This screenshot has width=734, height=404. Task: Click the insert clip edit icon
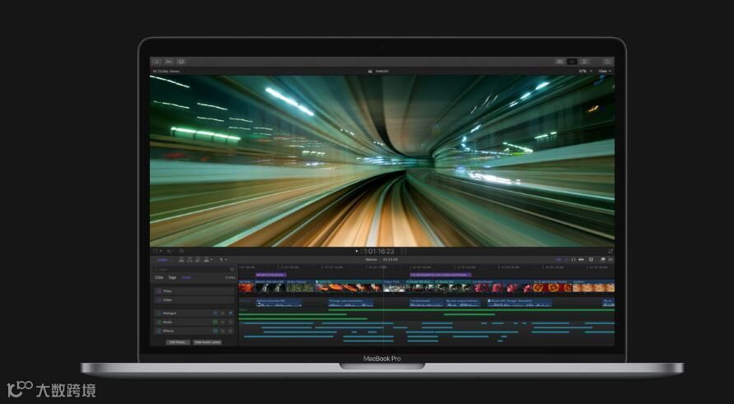point(189,259)
